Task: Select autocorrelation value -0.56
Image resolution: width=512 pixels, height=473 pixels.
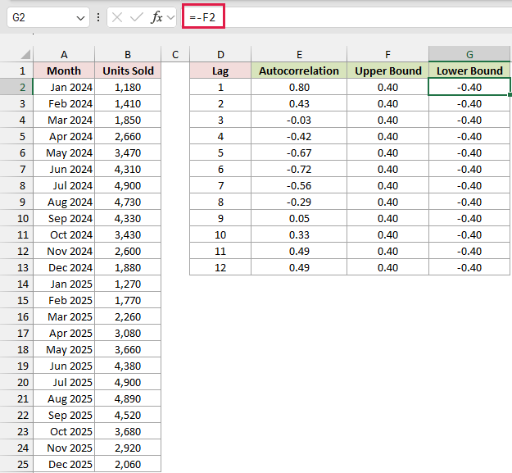Action: point(299,185)
